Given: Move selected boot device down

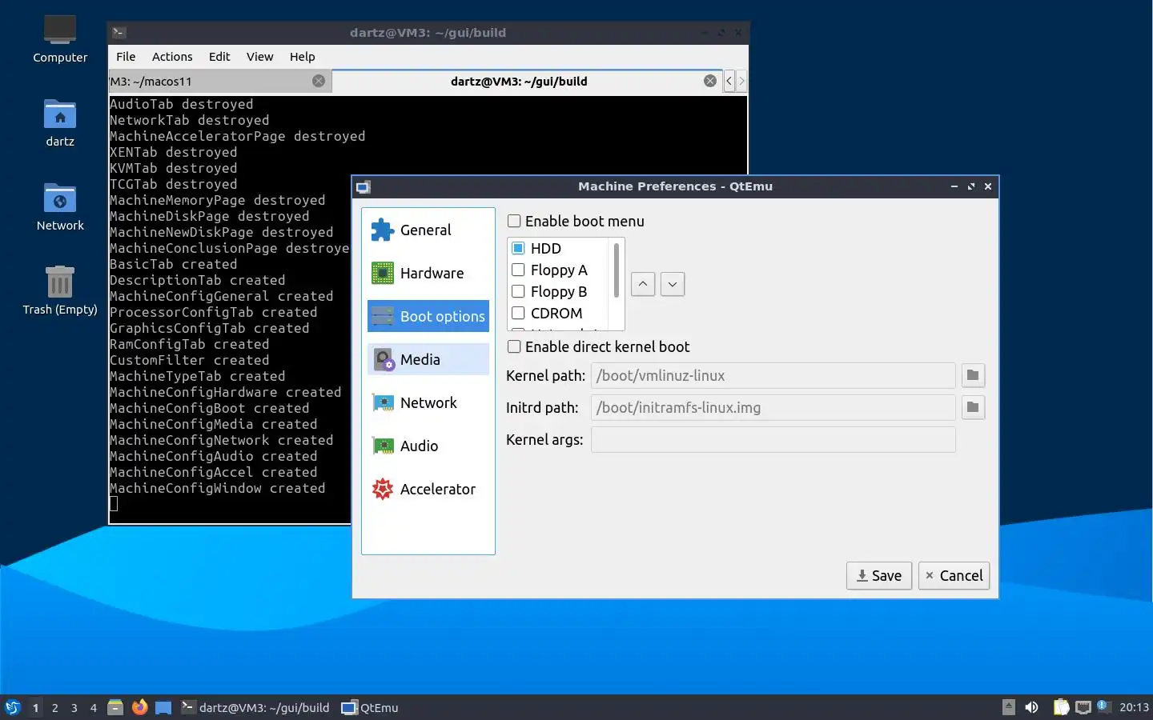Looking at the screenshot, I should tap(673, 284).
